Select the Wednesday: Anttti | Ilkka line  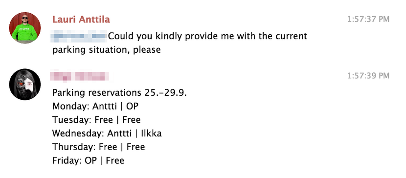(107, 133)
